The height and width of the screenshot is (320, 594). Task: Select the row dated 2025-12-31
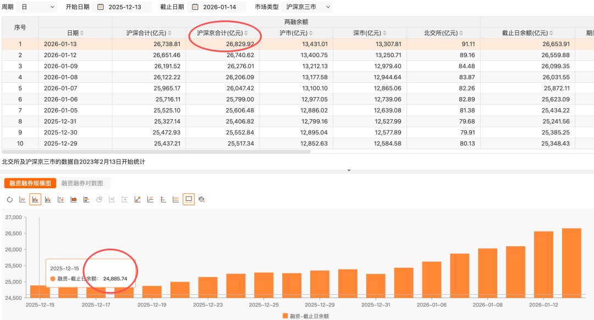tap(298, 121)
